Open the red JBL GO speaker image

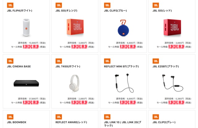coord(172,27)
